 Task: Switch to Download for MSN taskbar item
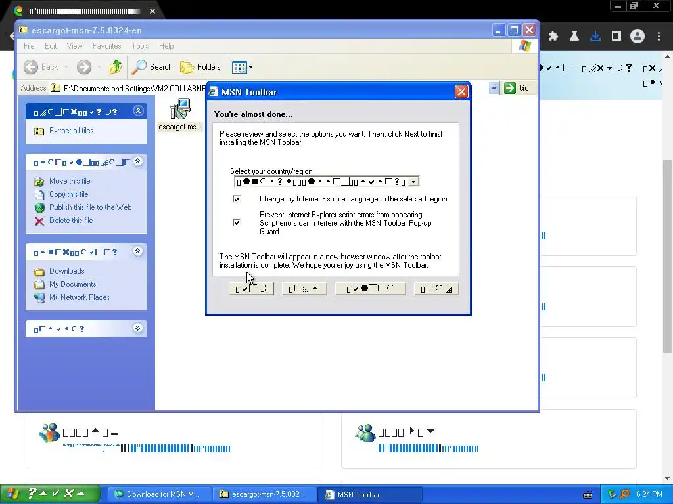(x=159, y=494)
